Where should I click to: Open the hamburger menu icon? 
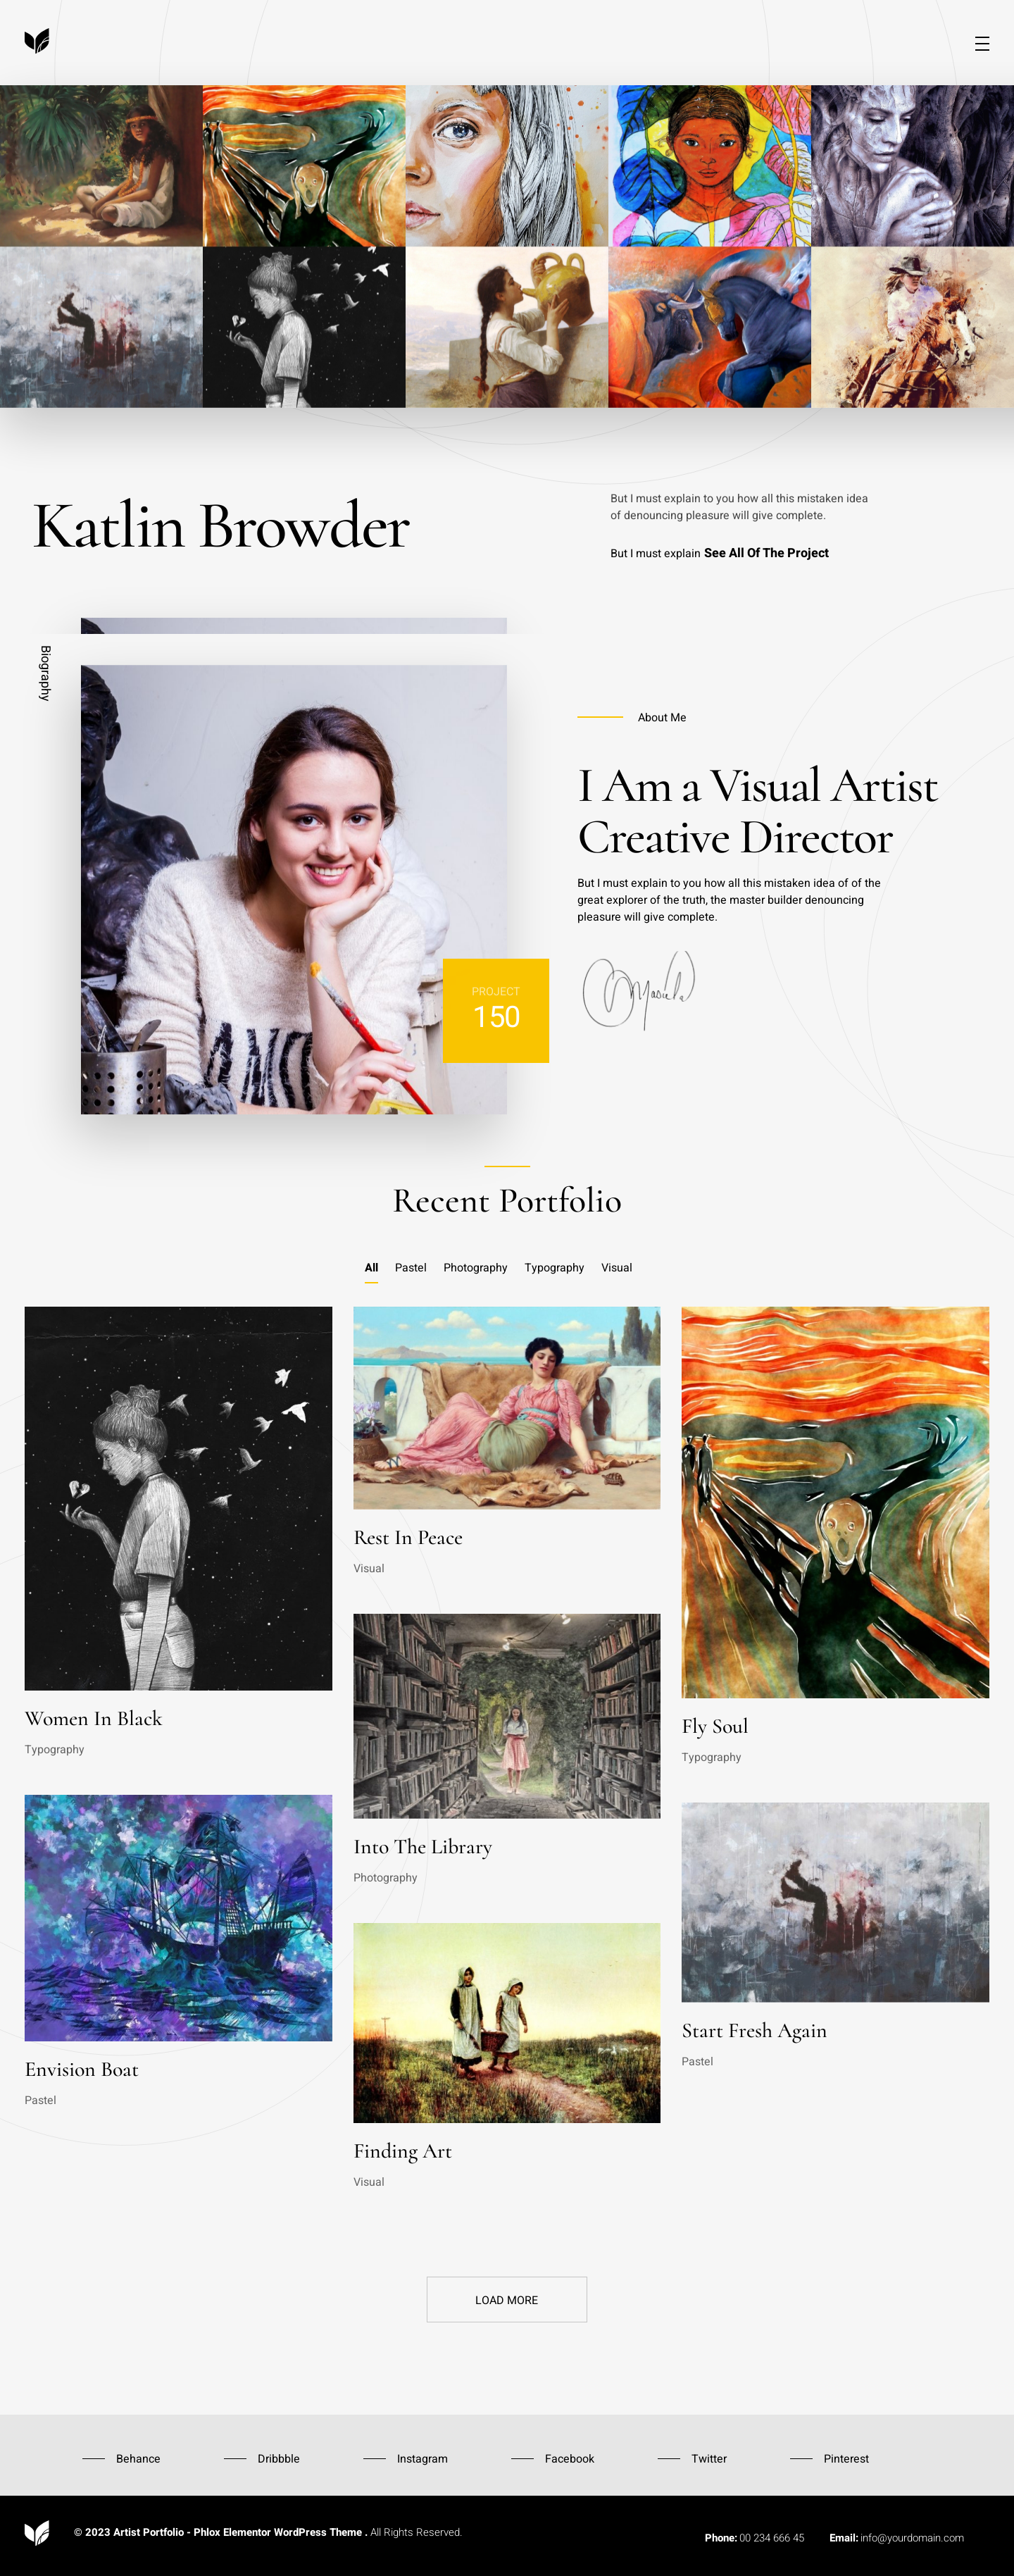(982, 44)
